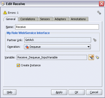
Task: Click the Errors warning triangle icon
Action: (5, 12)
